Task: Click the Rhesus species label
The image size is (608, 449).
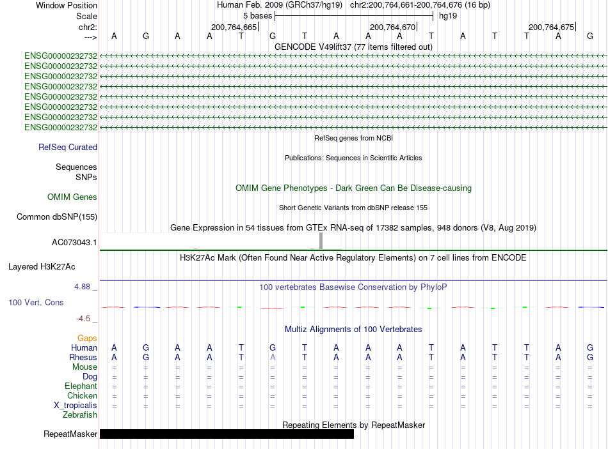Action: click(x=83, y=357)
